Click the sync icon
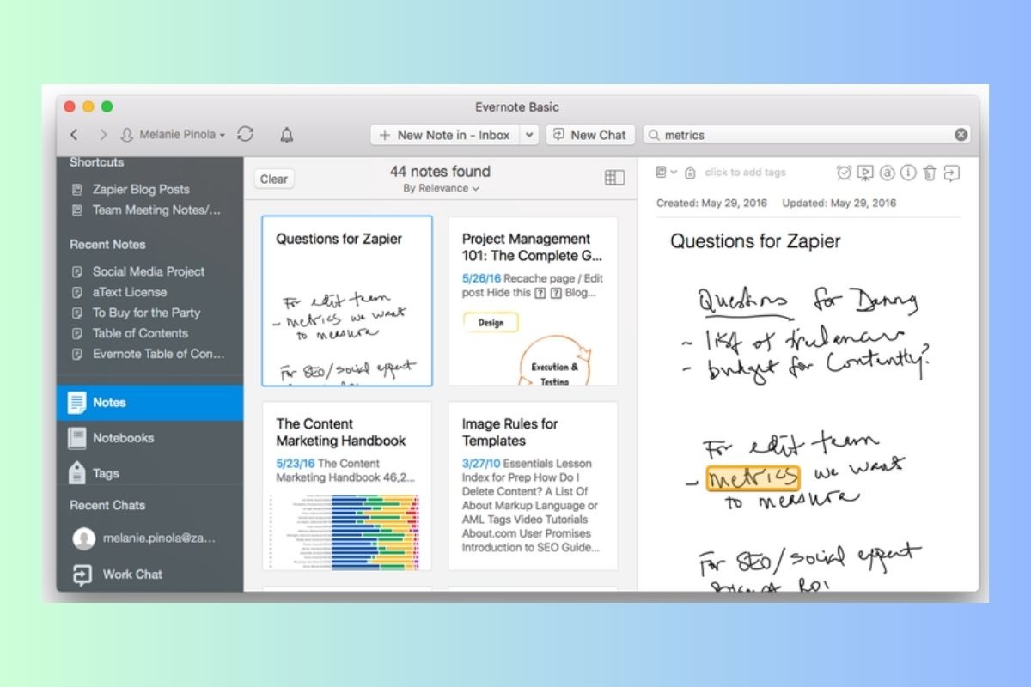The image size is (1031, 687). coord(246,134)
